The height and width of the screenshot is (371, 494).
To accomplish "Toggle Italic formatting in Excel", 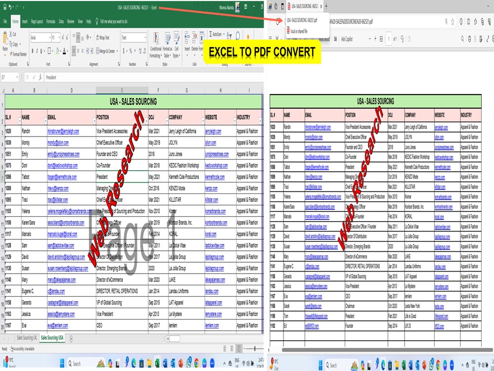I will [x=37, y=51].
